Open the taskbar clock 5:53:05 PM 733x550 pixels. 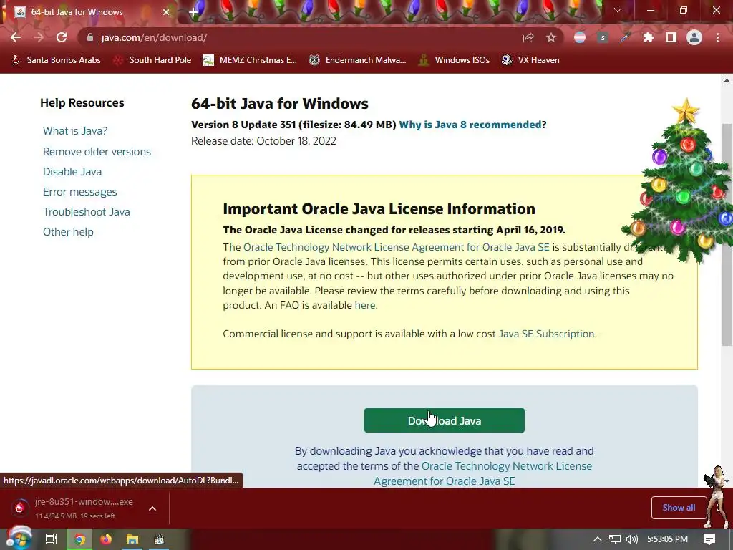click(x=668, y=539)
